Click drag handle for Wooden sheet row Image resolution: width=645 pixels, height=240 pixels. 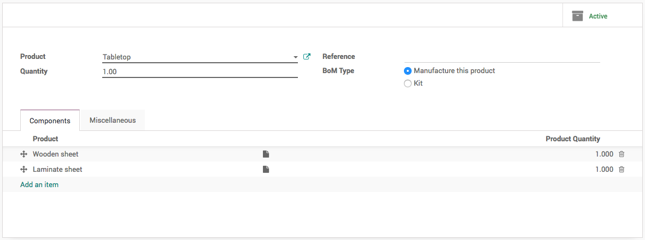coord(24,154)
